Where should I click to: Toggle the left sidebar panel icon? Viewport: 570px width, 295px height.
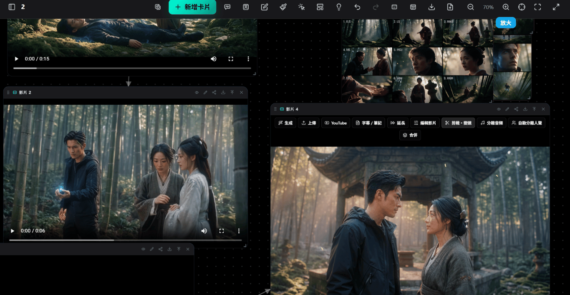[x=12, y=7]
